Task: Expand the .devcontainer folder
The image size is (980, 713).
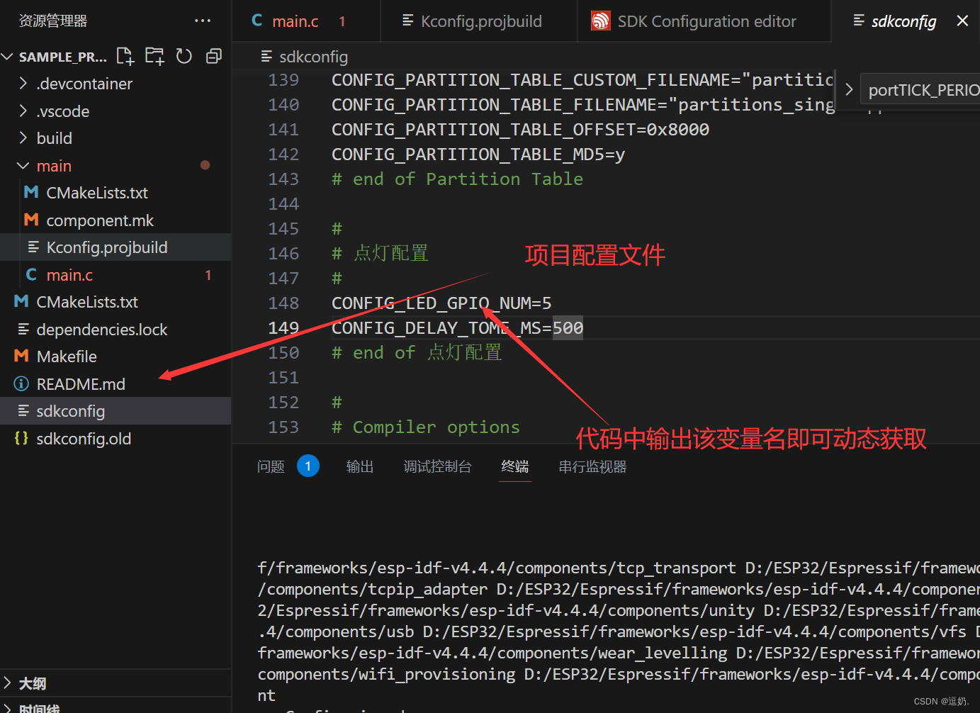Action: click(x=23, y=84)
